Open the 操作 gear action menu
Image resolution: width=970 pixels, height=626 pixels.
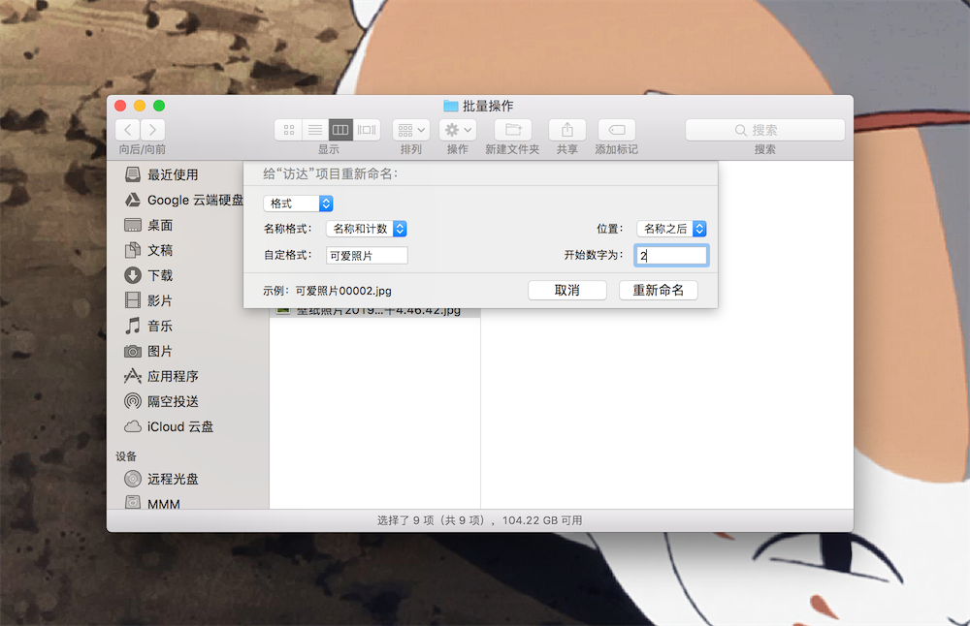[x=456, y=128]
